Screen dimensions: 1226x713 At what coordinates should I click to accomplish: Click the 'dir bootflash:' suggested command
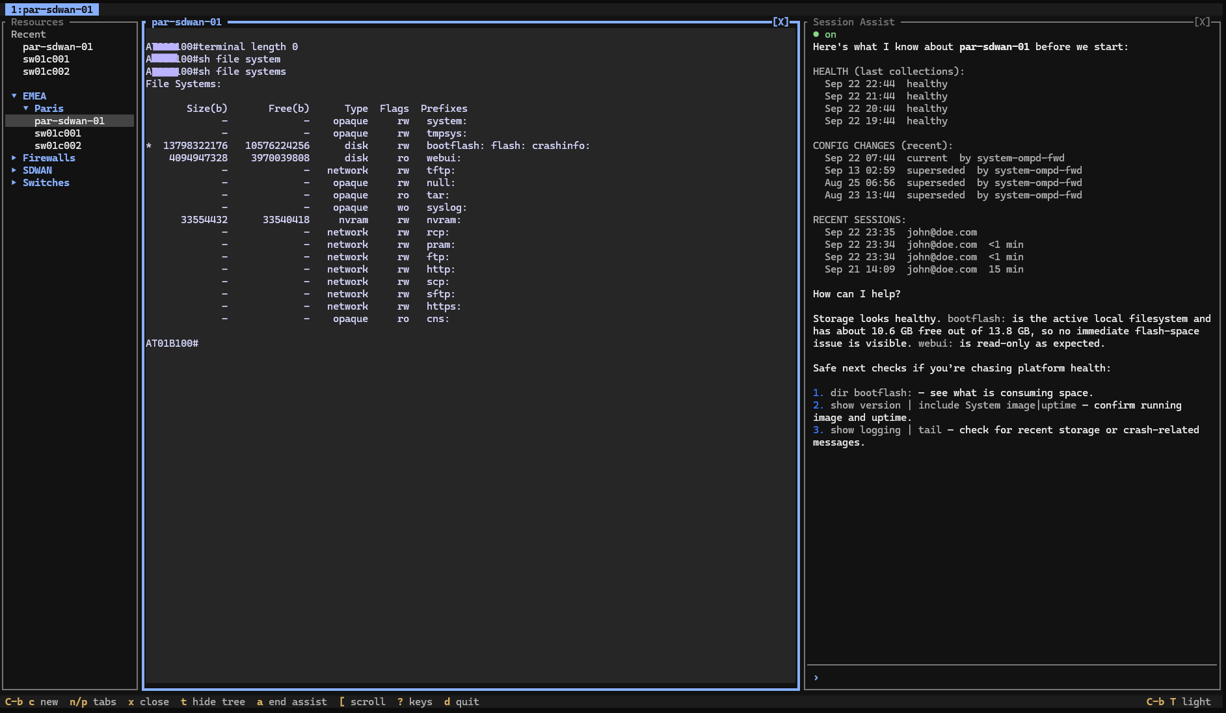[871, 392]
